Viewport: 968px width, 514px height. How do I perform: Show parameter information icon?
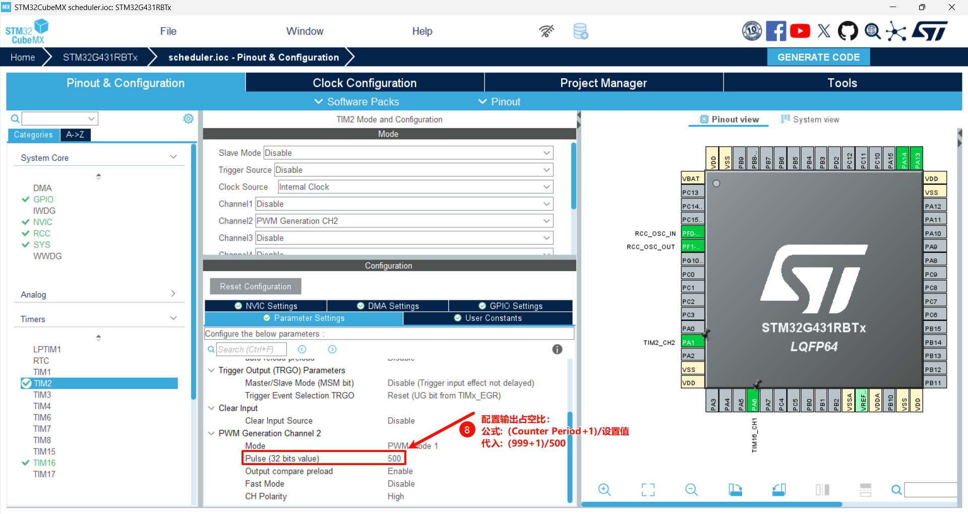[x=557, y=349]
